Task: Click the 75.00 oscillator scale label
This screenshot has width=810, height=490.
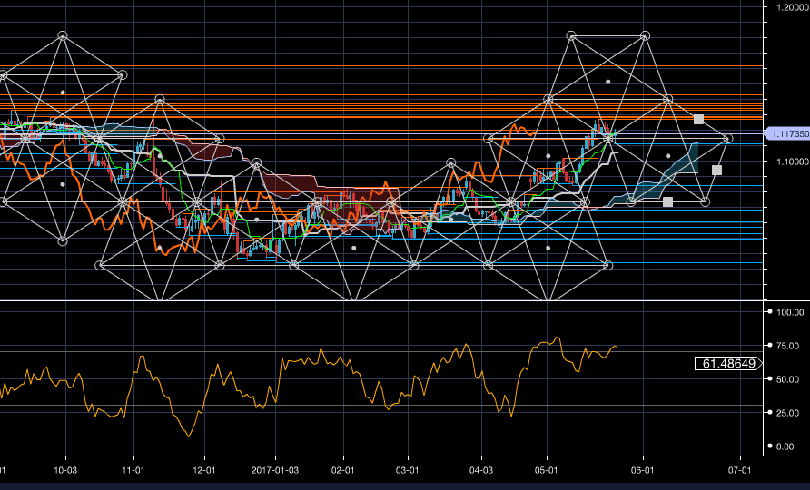Action: [788, 346]
